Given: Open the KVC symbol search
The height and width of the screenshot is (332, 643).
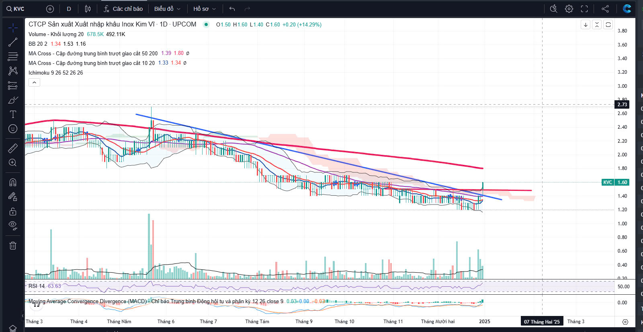Looking at the screenshot, I should 15,9.
